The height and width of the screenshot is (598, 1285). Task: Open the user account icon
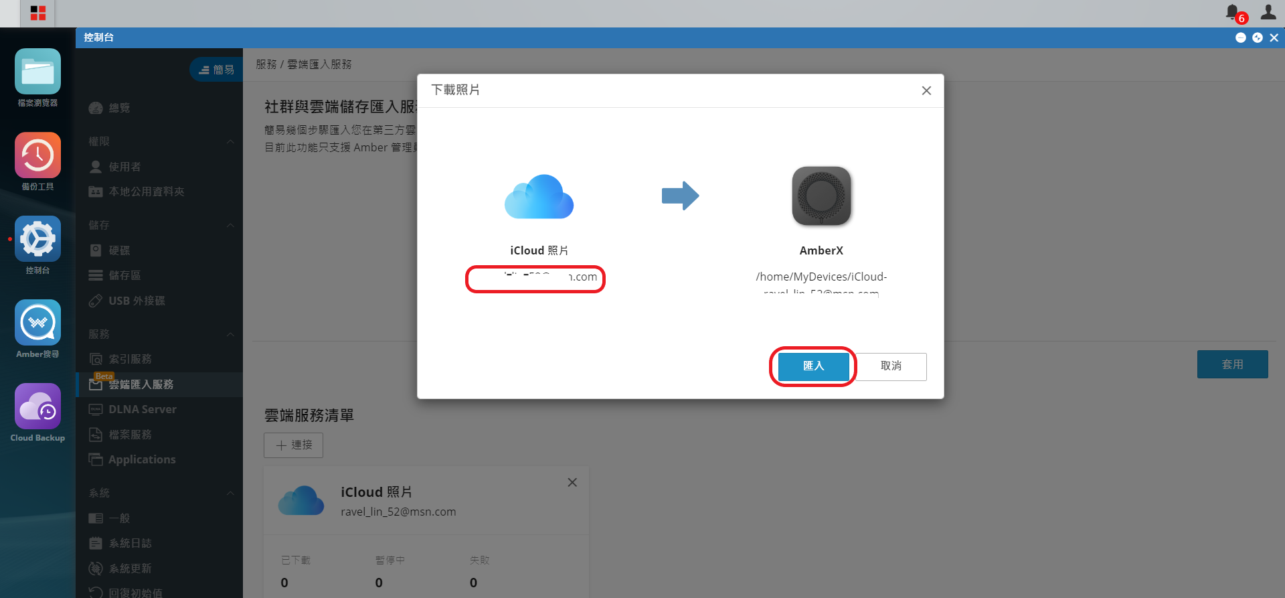click(x=1268, y=12)
